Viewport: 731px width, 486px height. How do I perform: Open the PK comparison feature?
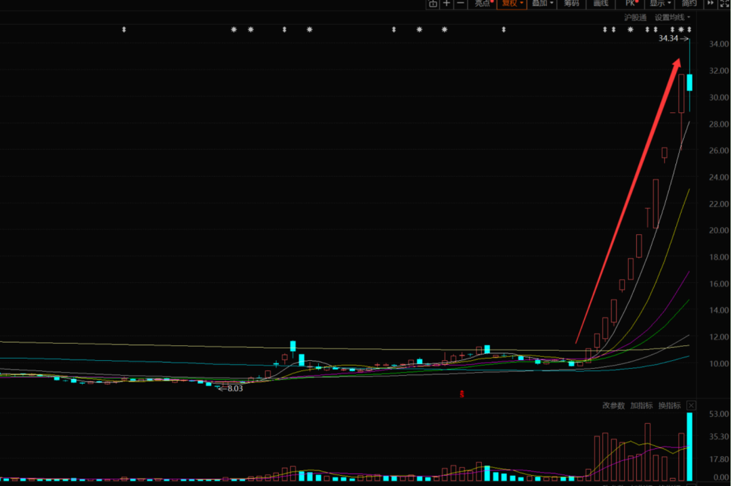click(632, 4)
